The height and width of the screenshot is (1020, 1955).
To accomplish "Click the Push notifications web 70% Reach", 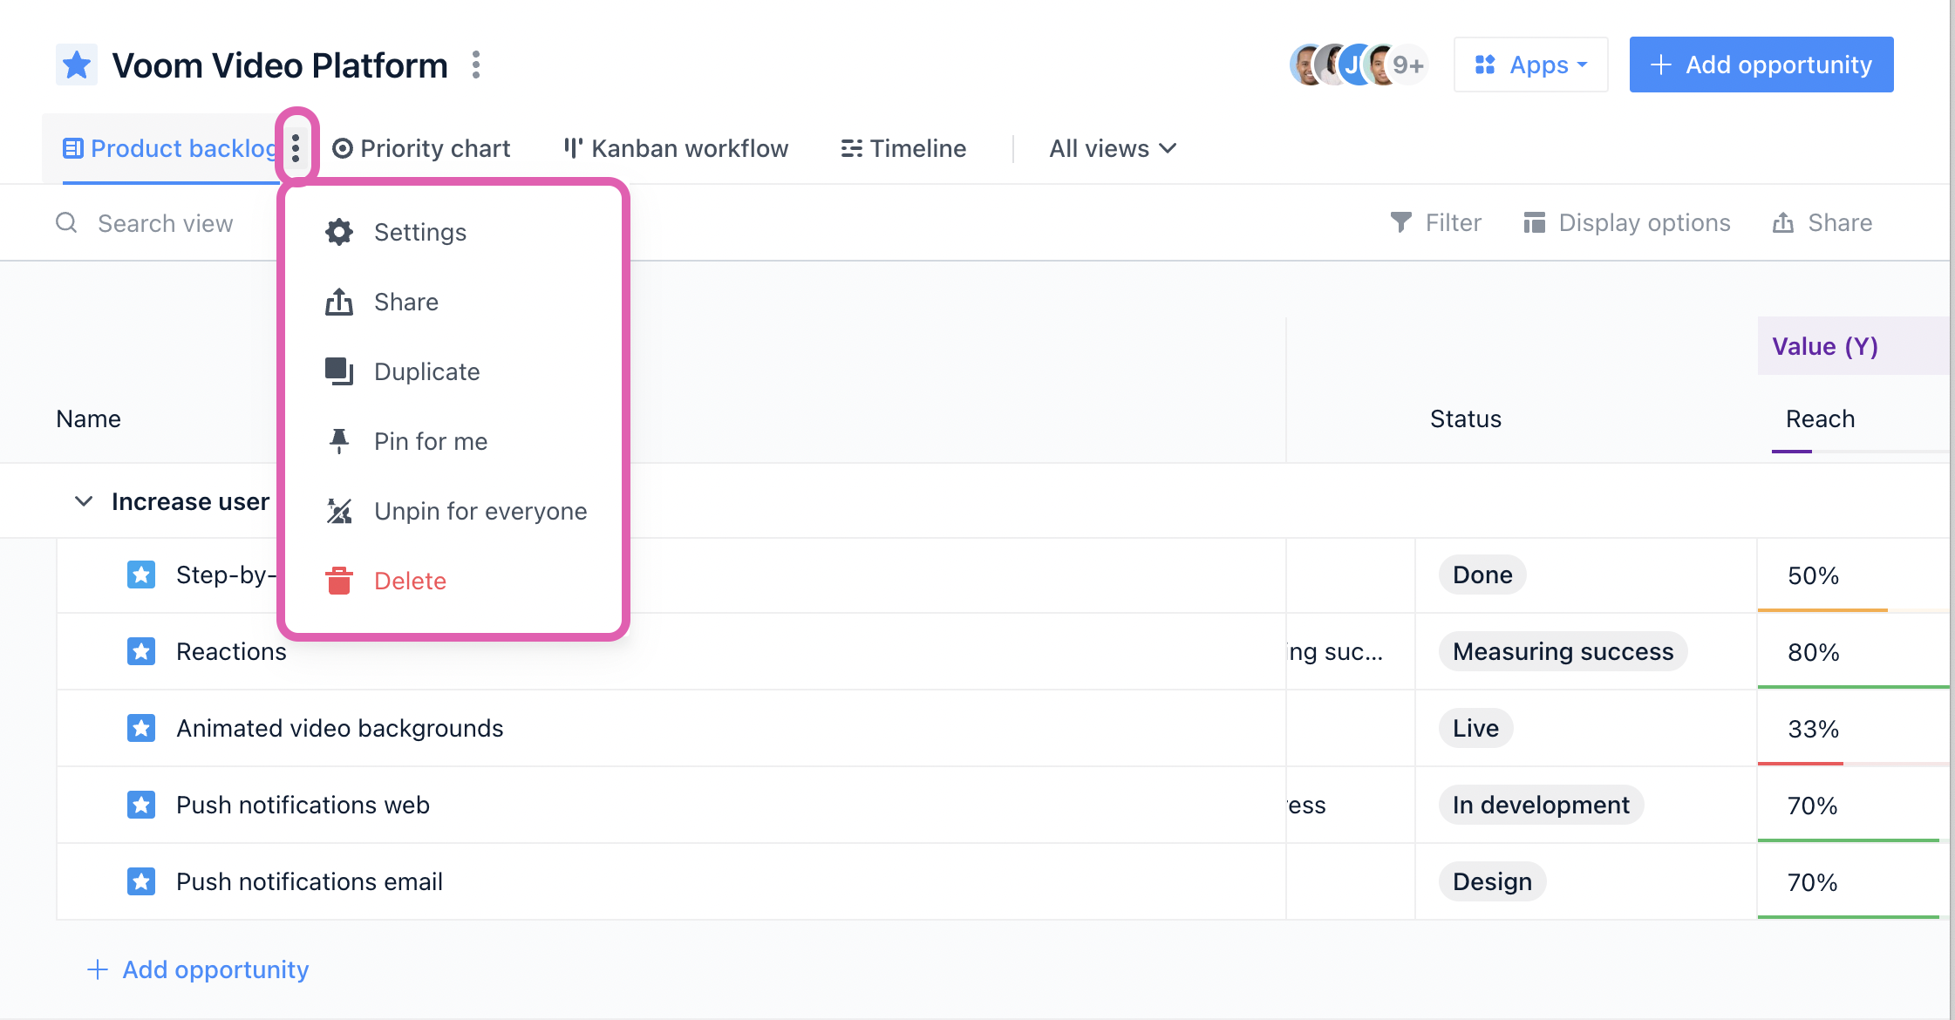I will click(x=1812, y=806).
